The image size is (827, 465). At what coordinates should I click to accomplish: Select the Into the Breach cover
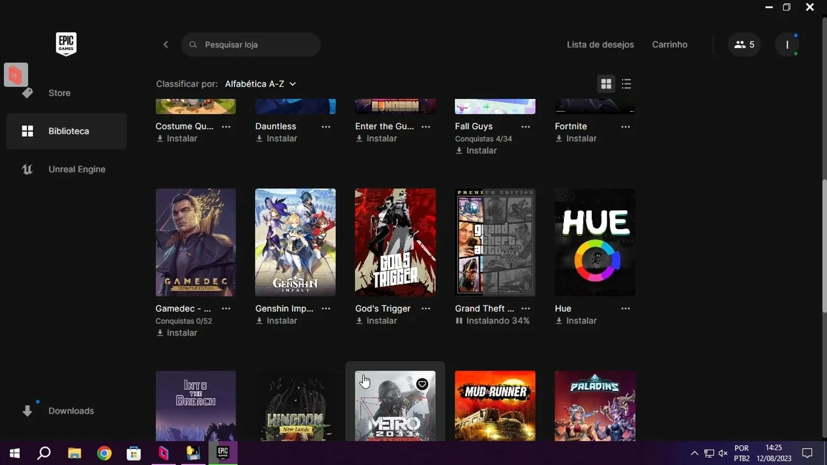pyautogui.click(x=196, y=406)
